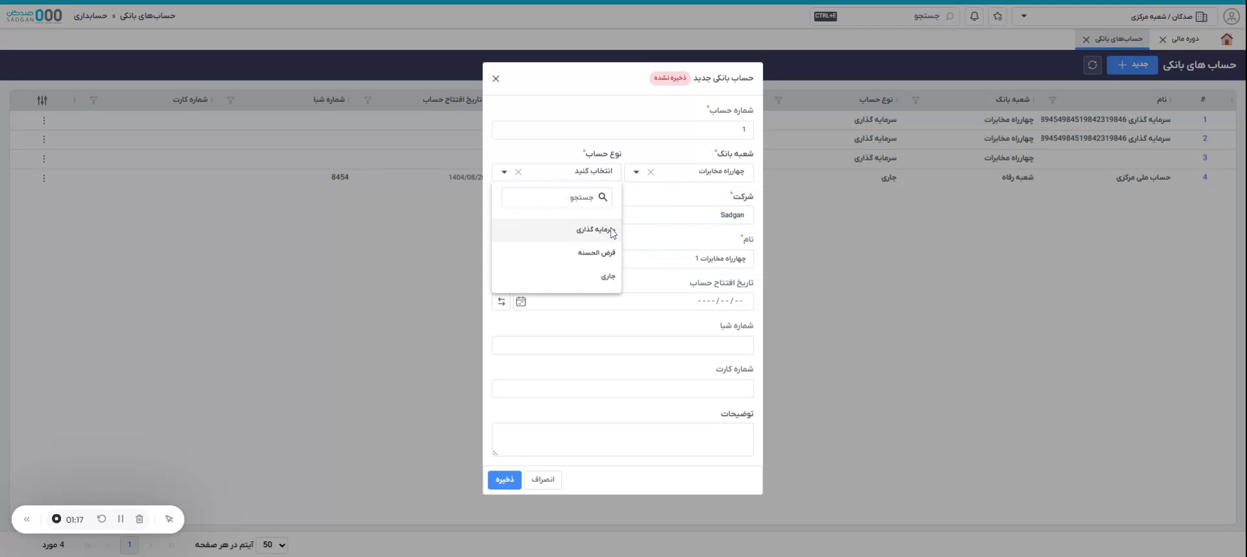Open row 1 actions menu
Screen dimensions: 1247x557
44,121
